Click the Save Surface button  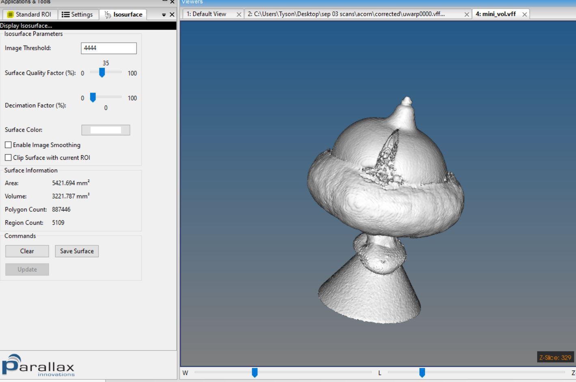[x=77, y=251]
